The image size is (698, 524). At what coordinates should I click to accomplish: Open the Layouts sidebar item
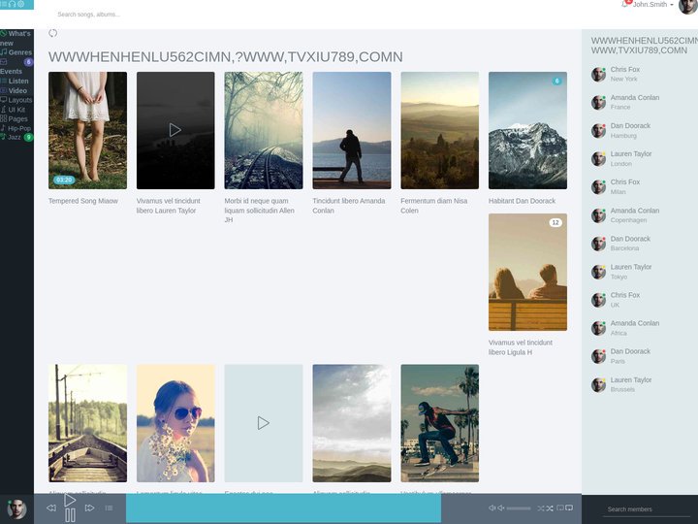pyautogui.click(x=16, y=100)
